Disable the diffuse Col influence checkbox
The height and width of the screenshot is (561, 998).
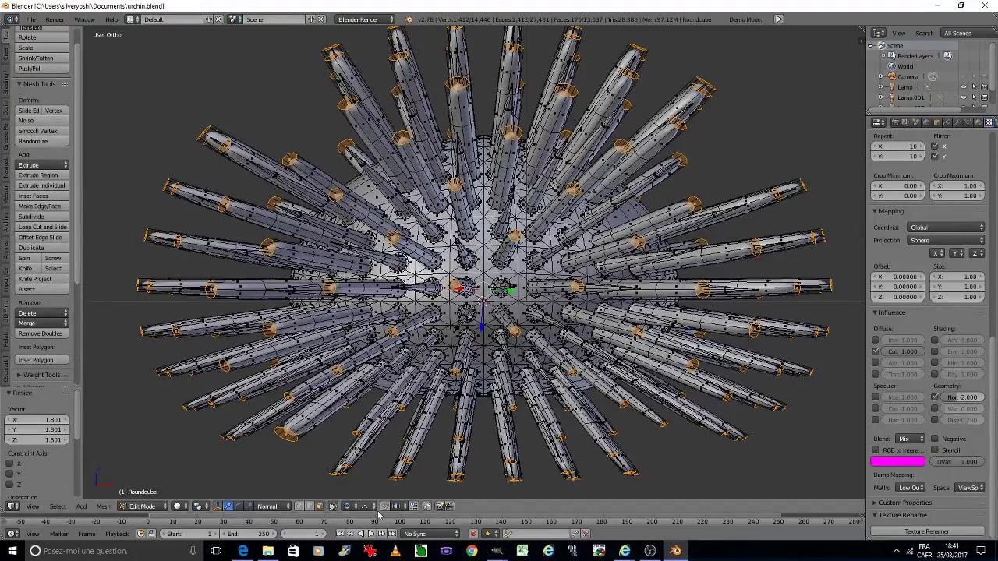click(x=876, y=351)
